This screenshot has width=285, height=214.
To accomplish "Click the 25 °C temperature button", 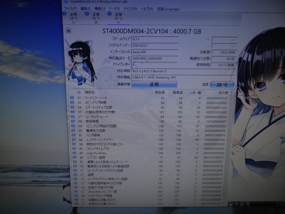I will tap(222, 85).
